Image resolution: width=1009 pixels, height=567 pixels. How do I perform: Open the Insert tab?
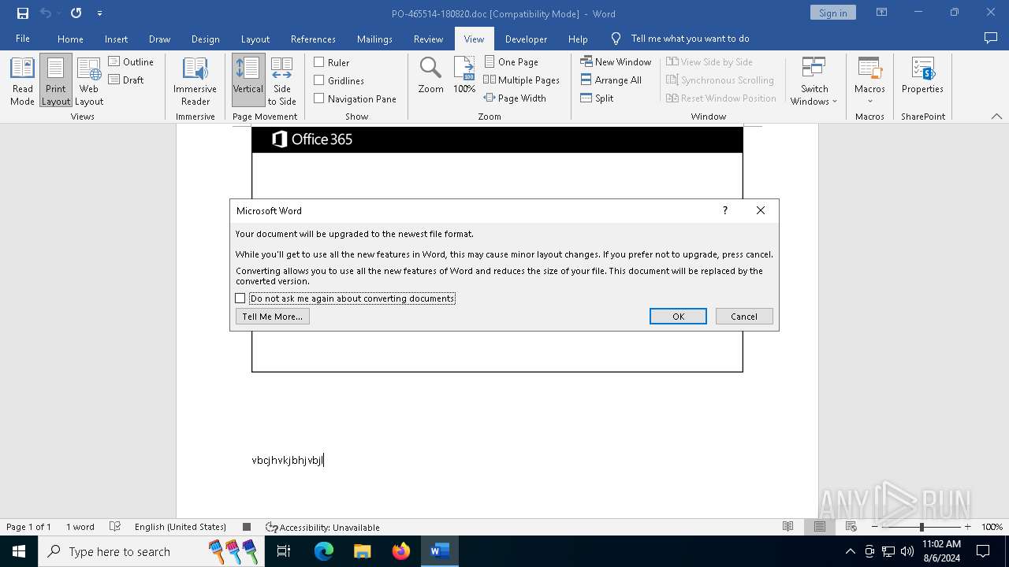point(116,39)
